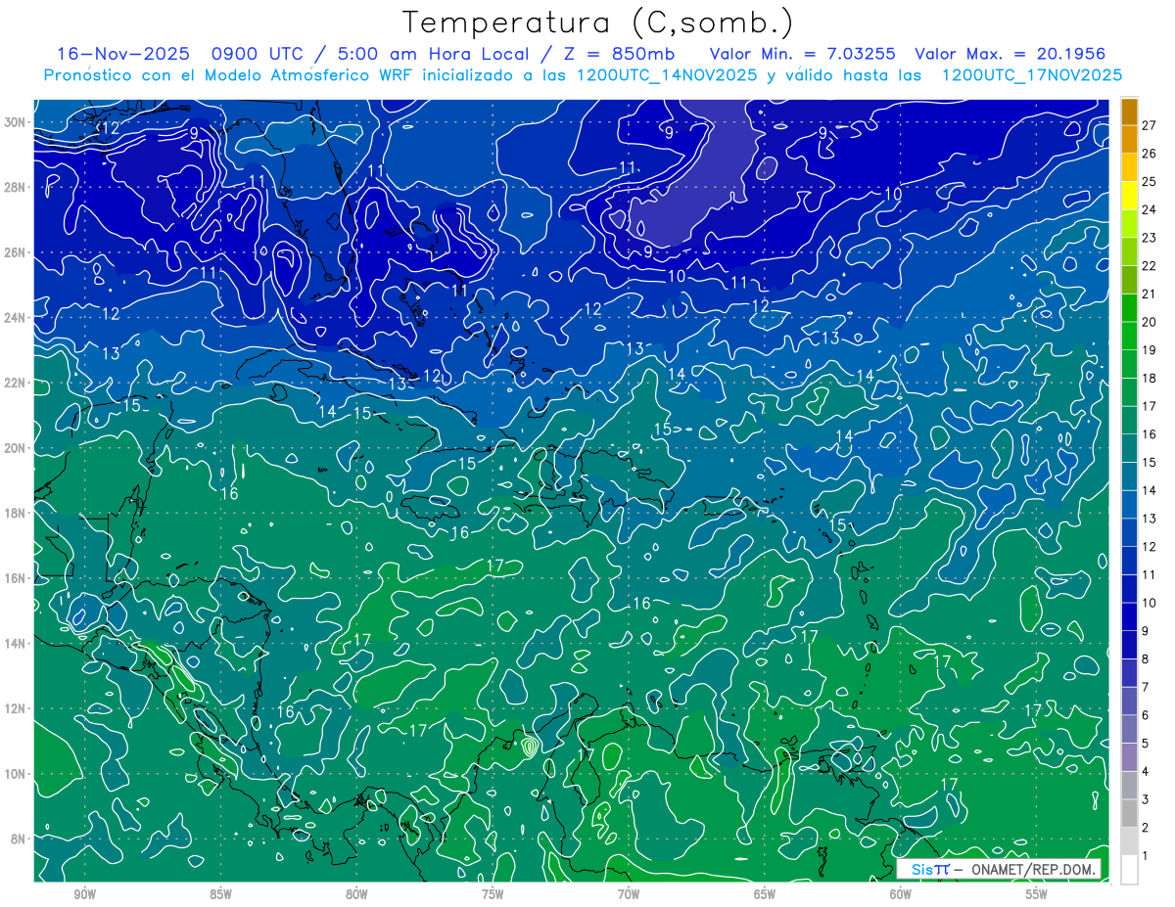The height and width of the screenshot is (907, 1175).
Task: Click the legend value label 8
Action: (1146, 659)
